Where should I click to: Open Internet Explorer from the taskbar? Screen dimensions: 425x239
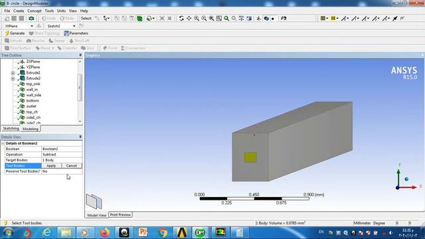[46, 232]
